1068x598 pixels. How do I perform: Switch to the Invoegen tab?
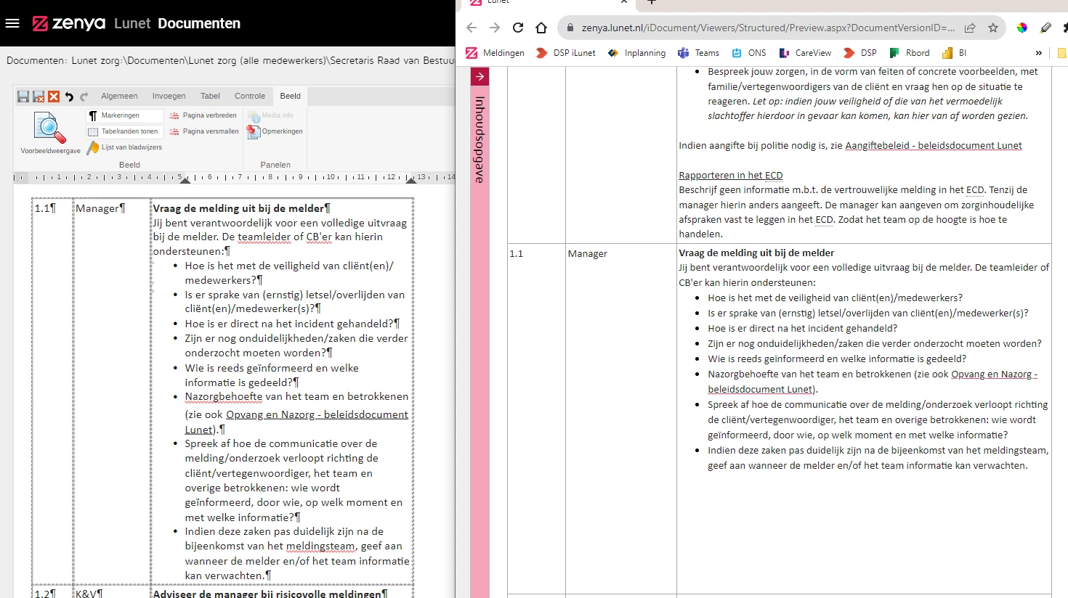(169, 96)
